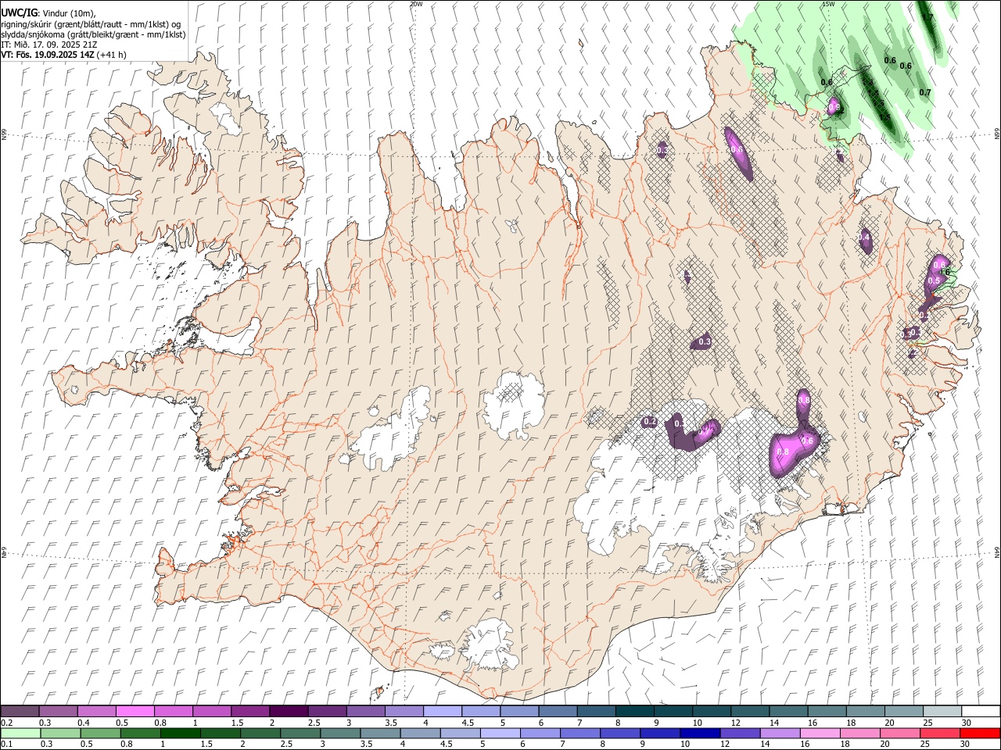Image resolution: width=1001 pixels, height=750 pixels.
Task: Click the 'slydda/snjókoma' legend description line
Action: click(93, 34)
